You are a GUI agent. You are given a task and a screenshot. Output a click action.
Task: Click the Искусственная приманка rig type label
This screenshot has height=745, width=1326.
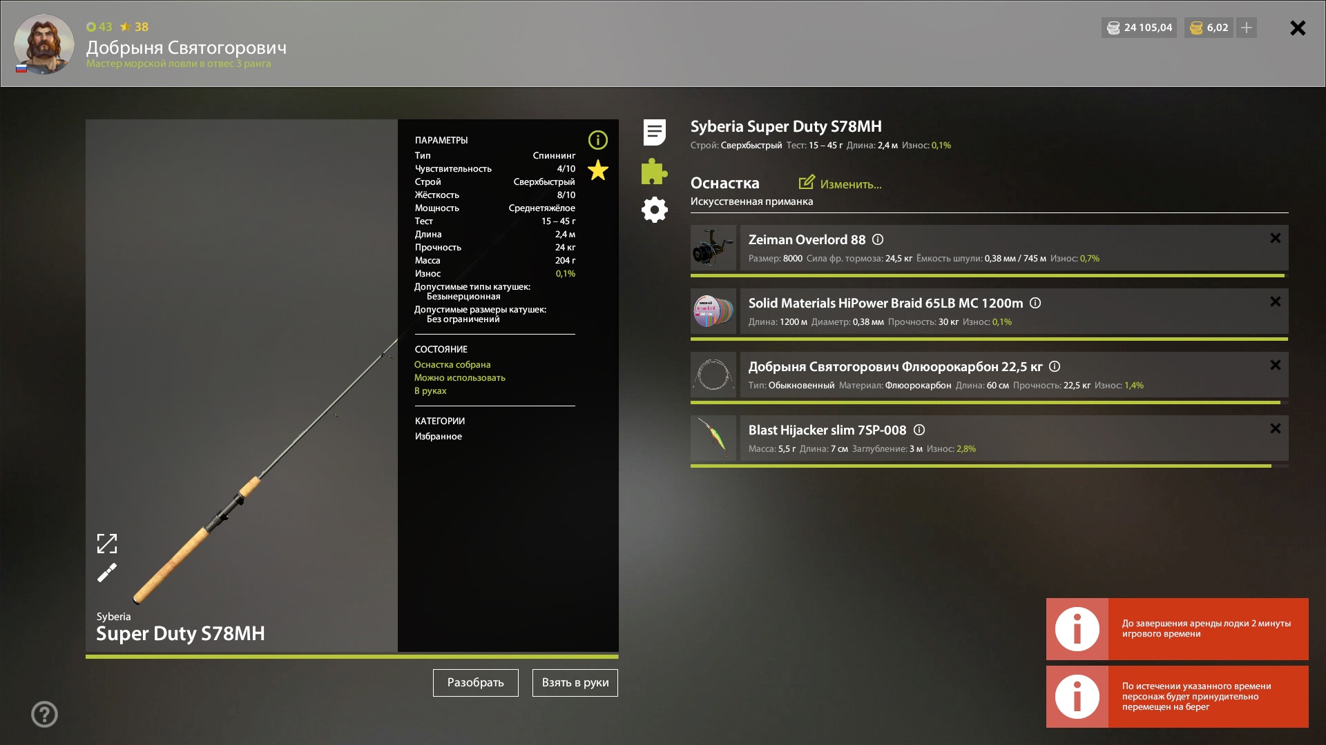[751, 201]
